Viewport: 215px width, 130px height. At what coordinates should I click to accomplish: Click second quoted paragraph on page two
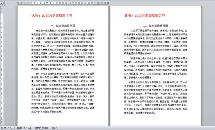click(x=156, y=68)
